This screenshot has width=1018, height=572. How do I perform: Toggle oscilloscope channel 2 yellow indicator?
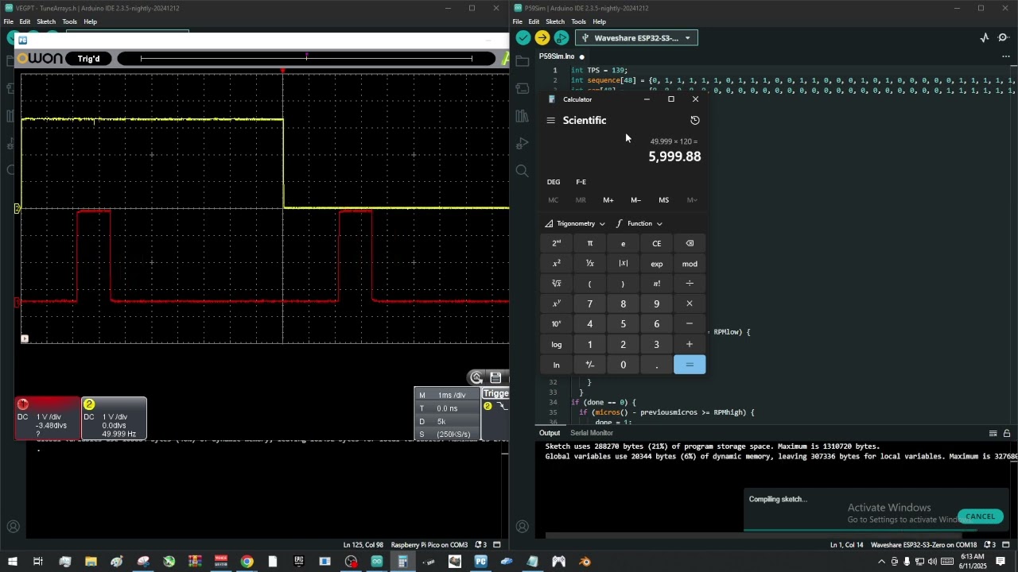[89, 404]
